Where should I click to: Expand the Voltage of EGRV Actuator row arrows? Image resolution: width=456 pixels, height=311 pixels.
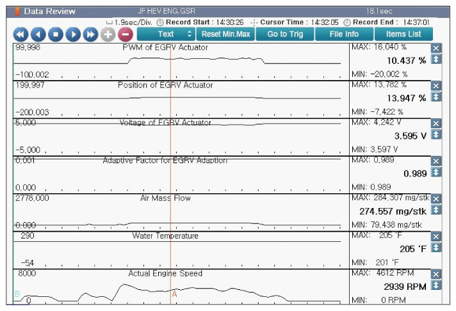436,134
